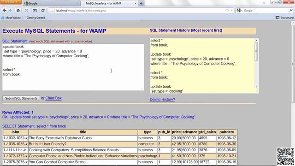Viewport: 295px width, 166px height.
Task: Open the Bookmarks toolbar button
Action: (285, 18)
